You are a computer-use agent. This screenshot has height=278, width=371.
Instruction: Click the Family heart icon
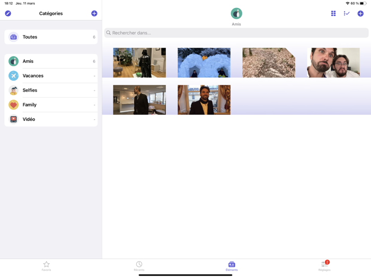pyautogui.click(x=13, y=105)
